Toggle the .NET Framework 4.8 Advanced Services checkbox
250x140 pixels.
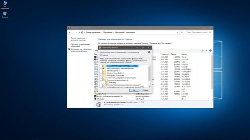coord(103,68)
